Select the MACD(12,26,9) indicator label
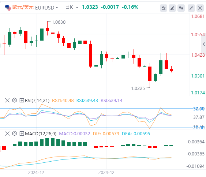206x177 pixels. coord(41,134)
